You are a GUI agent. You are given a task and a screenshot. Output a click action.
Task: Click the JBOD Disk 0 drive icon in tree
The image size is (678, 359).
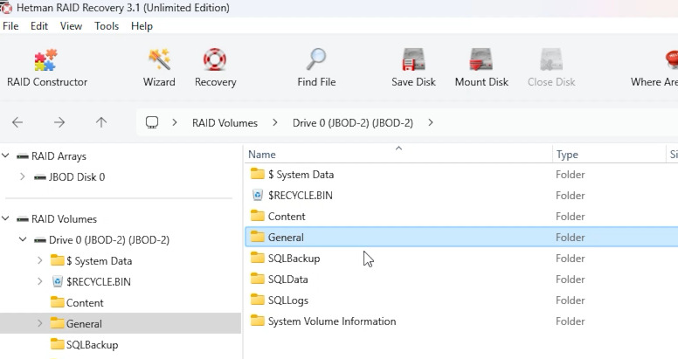pos(40,177)
